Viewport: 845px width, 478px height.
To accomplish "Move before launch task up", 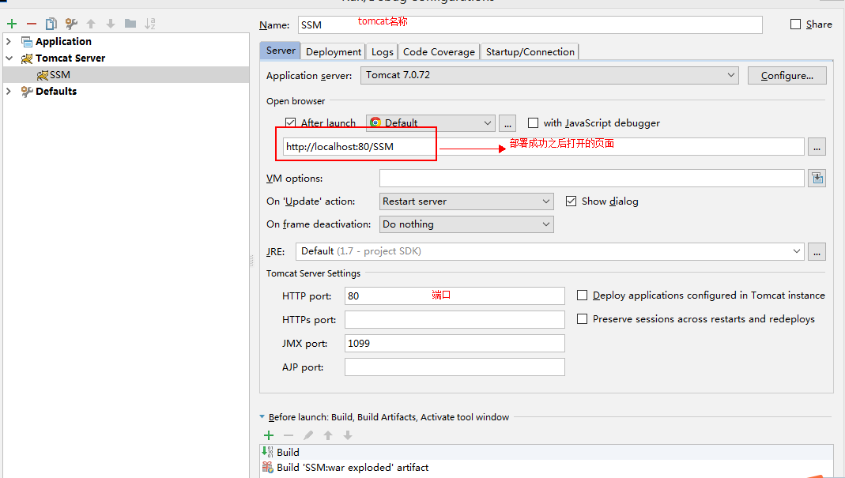I will [x=328, y=435].
